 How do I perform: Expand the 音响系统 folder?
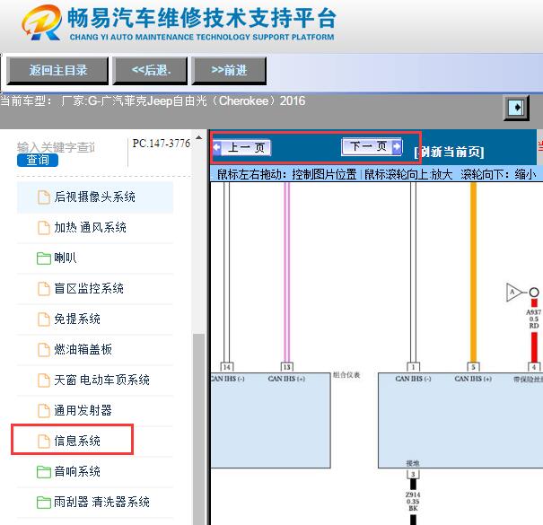95,471
